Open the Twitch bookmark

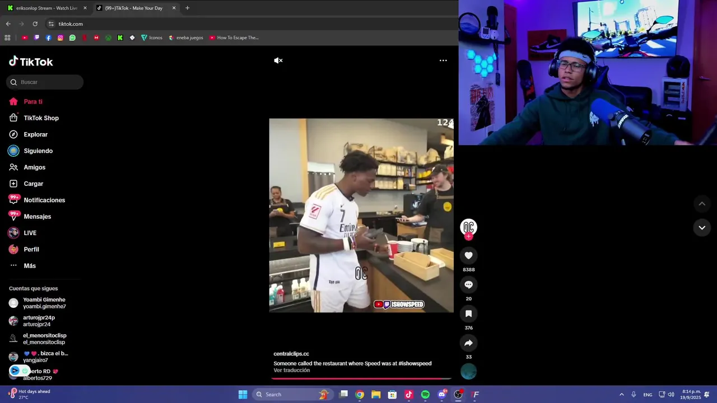click(x=36, y=38)
